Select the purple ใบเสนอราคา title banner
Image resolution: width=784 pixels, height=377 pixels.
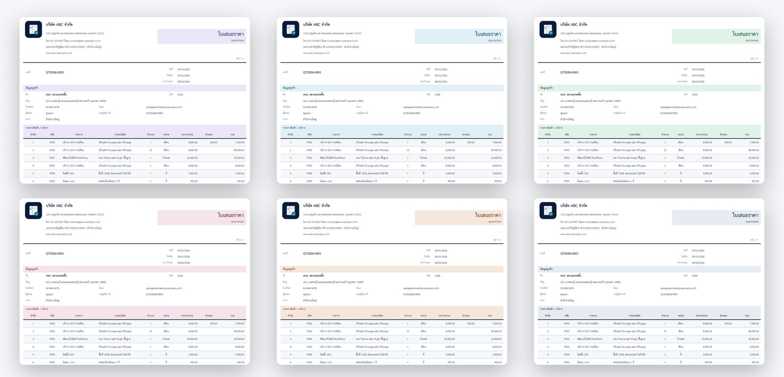tap(202, 36)
